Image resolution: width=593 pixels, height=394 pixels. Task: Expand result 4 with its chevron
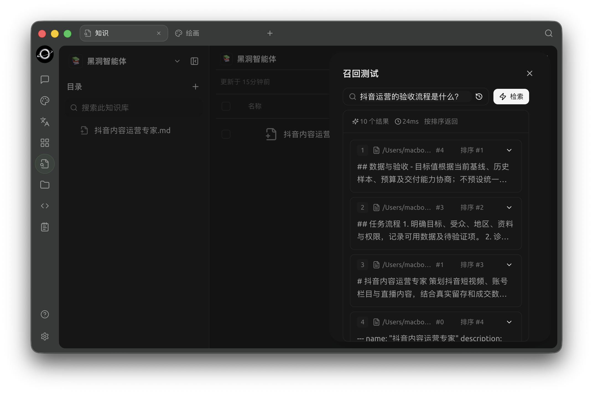coord(509,322)
